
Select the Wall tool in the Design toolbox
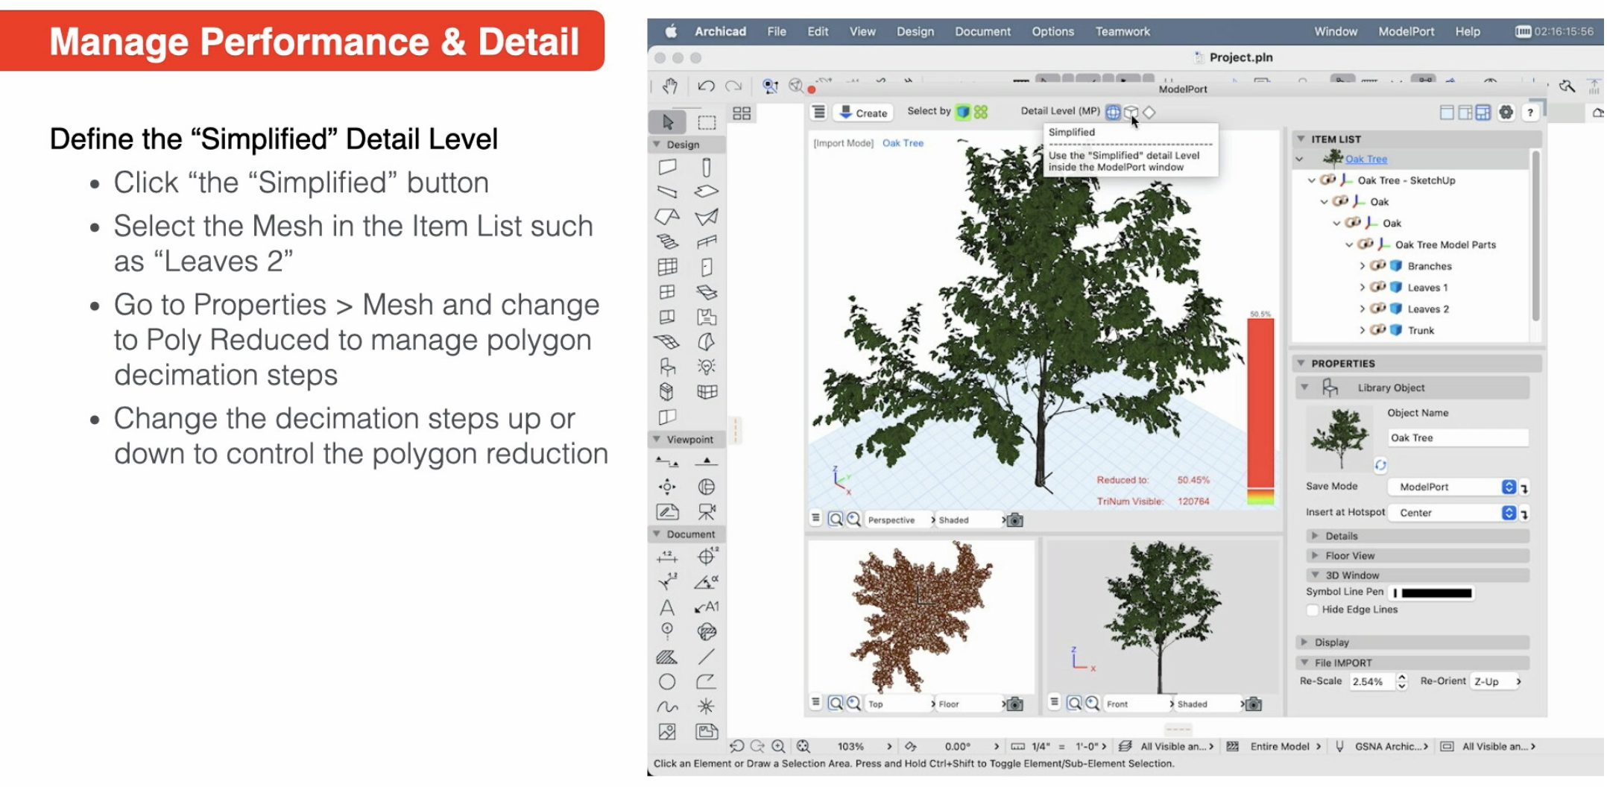tap(668, 168)
